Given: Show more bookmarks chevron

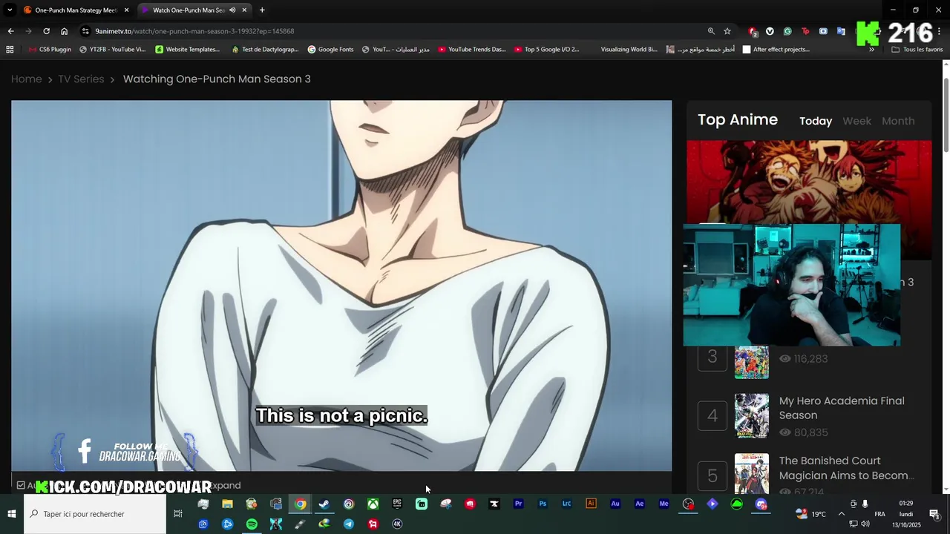Looking at the screenshot, I should coord(871,50).
